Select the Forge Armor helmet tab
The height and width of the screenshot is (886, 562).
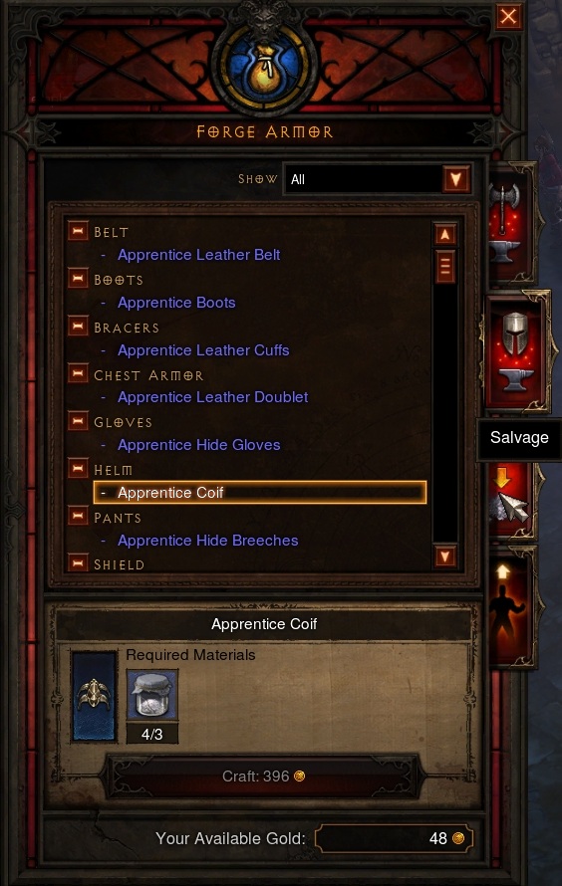click(x=515, y=350)
